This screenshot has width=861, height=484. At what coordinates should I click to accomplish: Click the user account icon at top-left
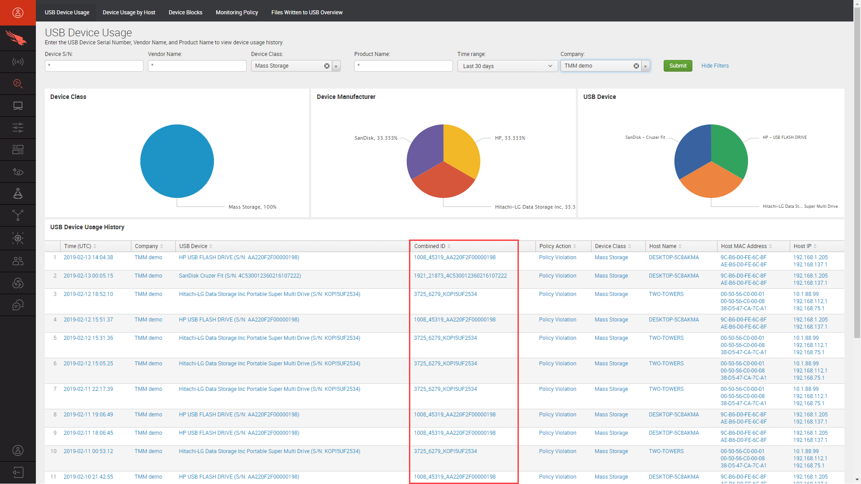(x=18, y=13)
